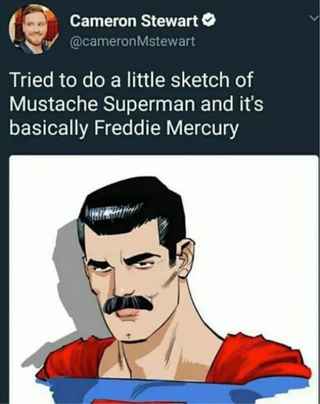320x404 pixels.
Task: Click the words 'Freddie Mercury' in the tweet
Action: 165,128
